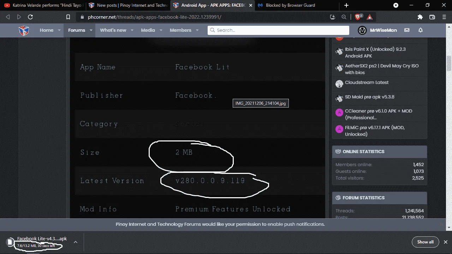Click the push notifications permission banner text

pyautogui.click(x=220, y=224)
